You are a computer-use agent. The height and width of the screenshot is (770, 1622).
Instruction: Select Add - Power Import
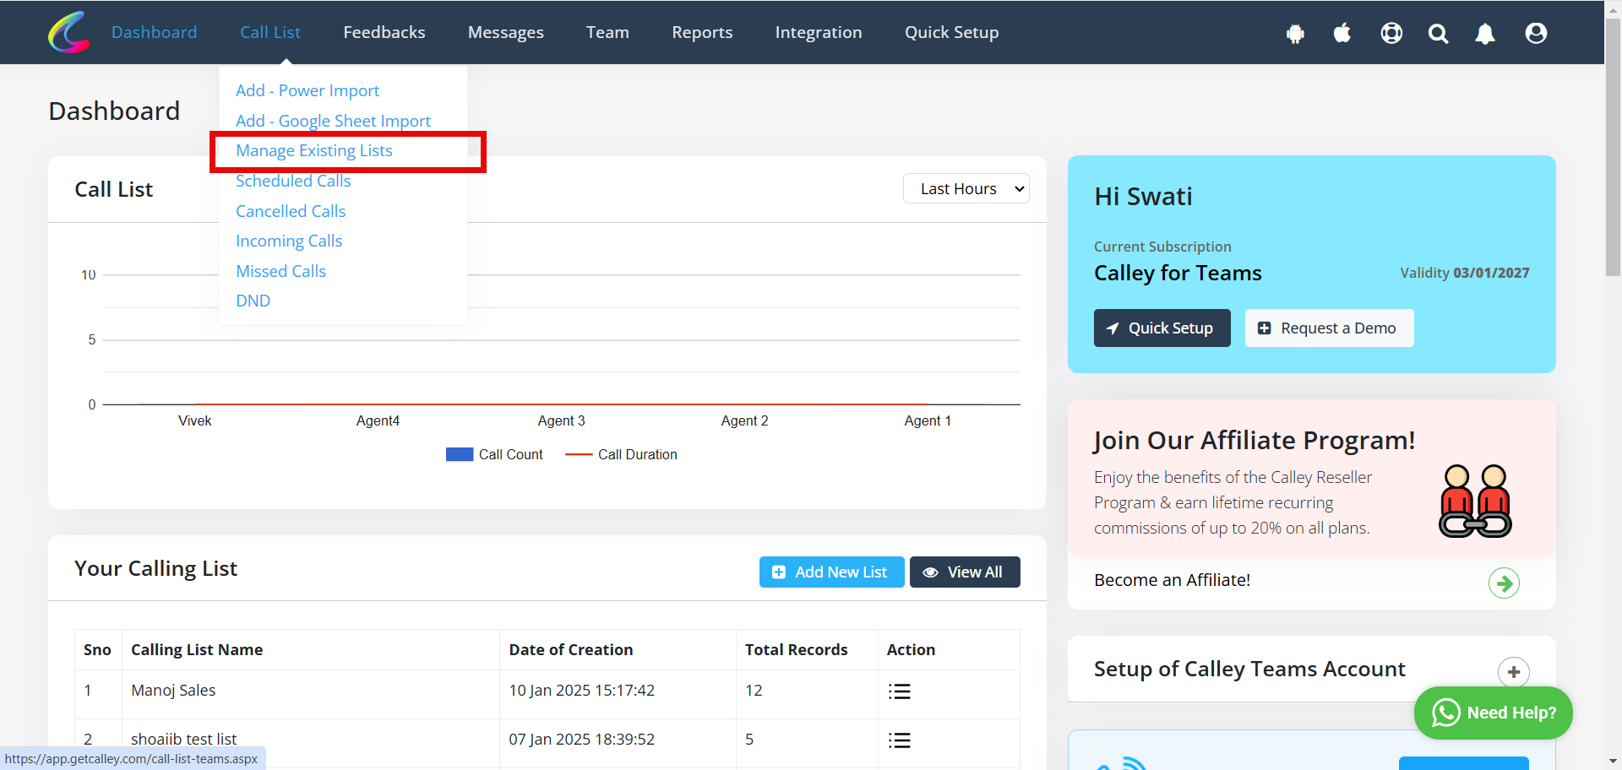click(x=308, y=90)
